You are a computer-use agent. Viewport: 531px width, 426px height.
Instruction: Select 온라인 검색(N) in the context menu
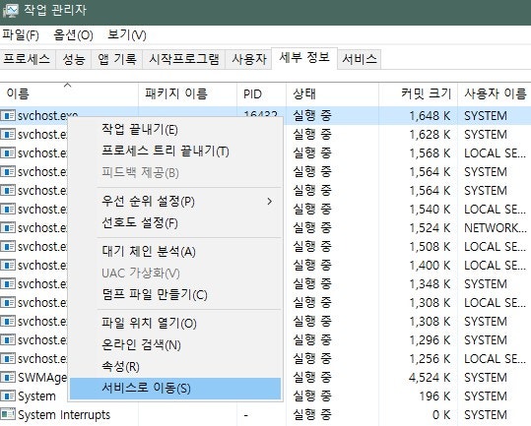(x=175, y=345)
